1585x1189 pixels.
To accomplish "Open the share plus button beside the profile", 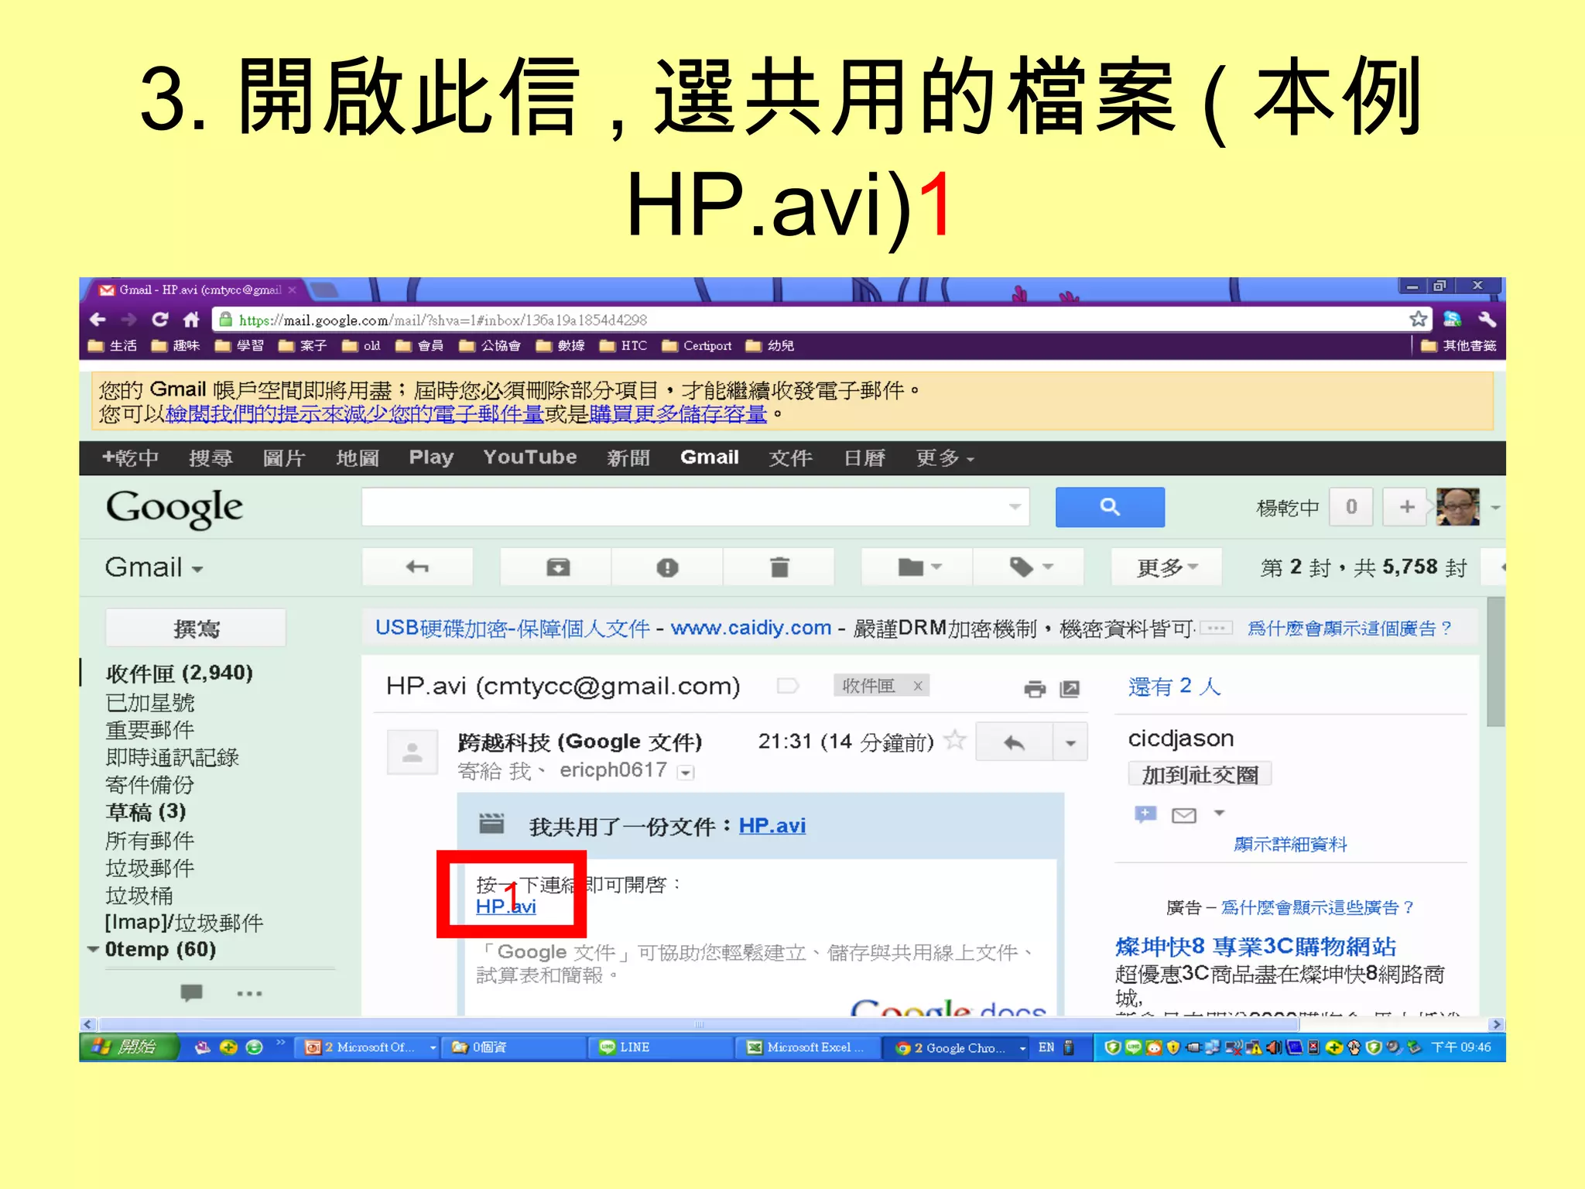I will tap(1407, 507).
